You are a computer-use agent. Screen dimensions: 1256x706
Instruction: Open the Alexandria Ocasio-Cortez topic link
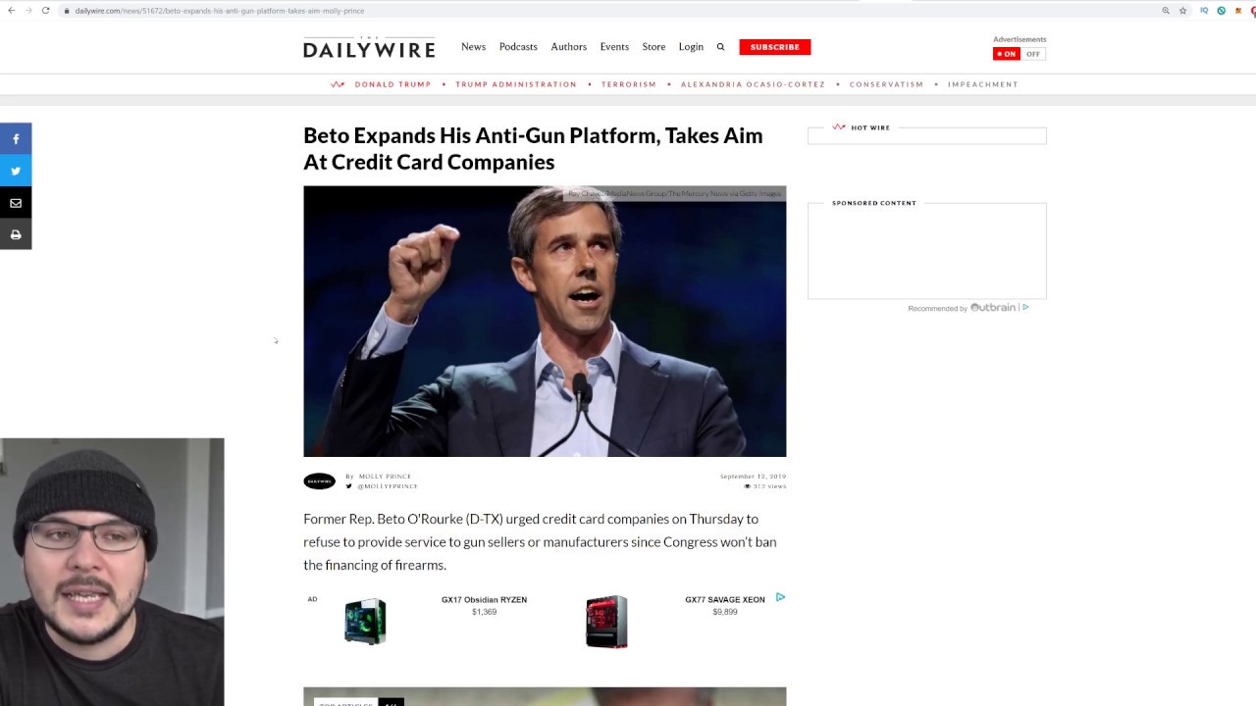[753, 84]
